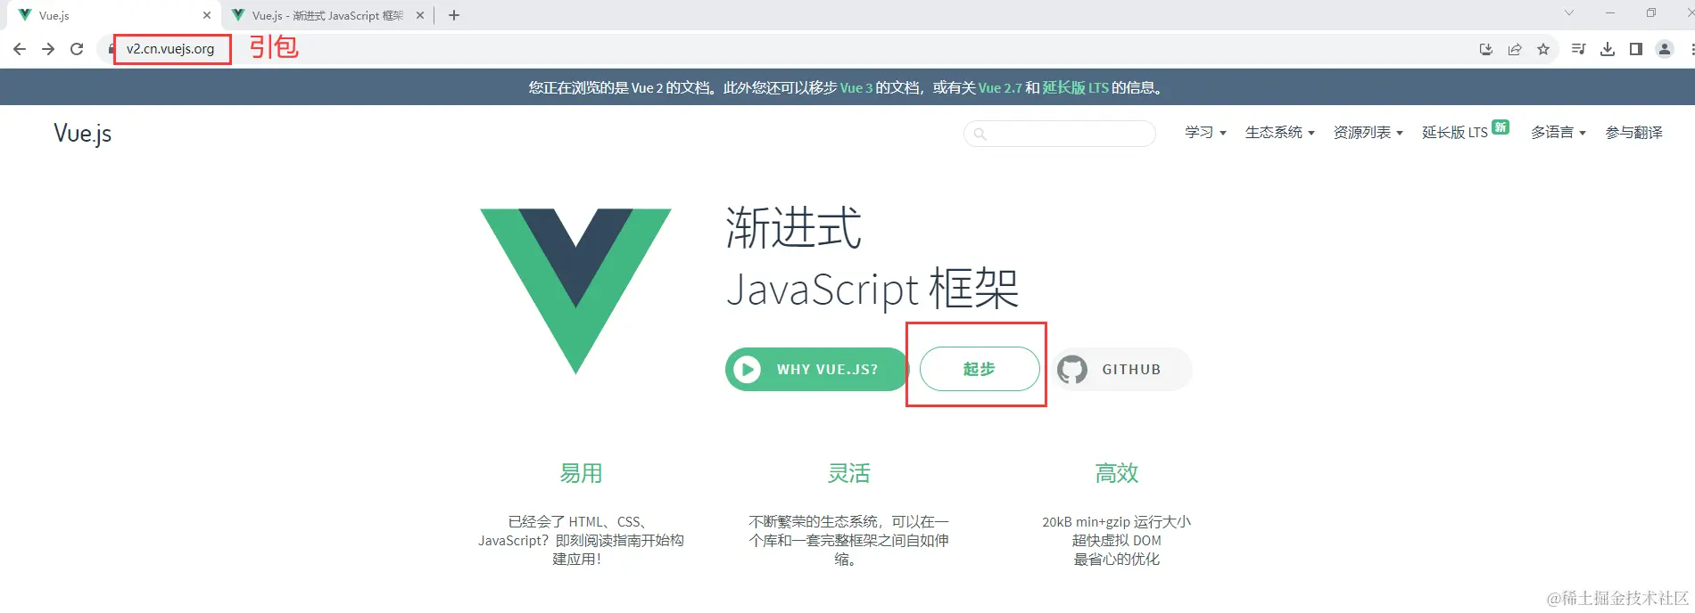Play icon on WHY VUE.JS button

click(x=747, y=369)
